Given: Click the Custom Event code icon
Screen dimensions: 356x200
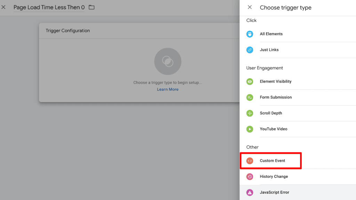Looking at the screenshot, I should pyautogui.click(x=250, y=161).
